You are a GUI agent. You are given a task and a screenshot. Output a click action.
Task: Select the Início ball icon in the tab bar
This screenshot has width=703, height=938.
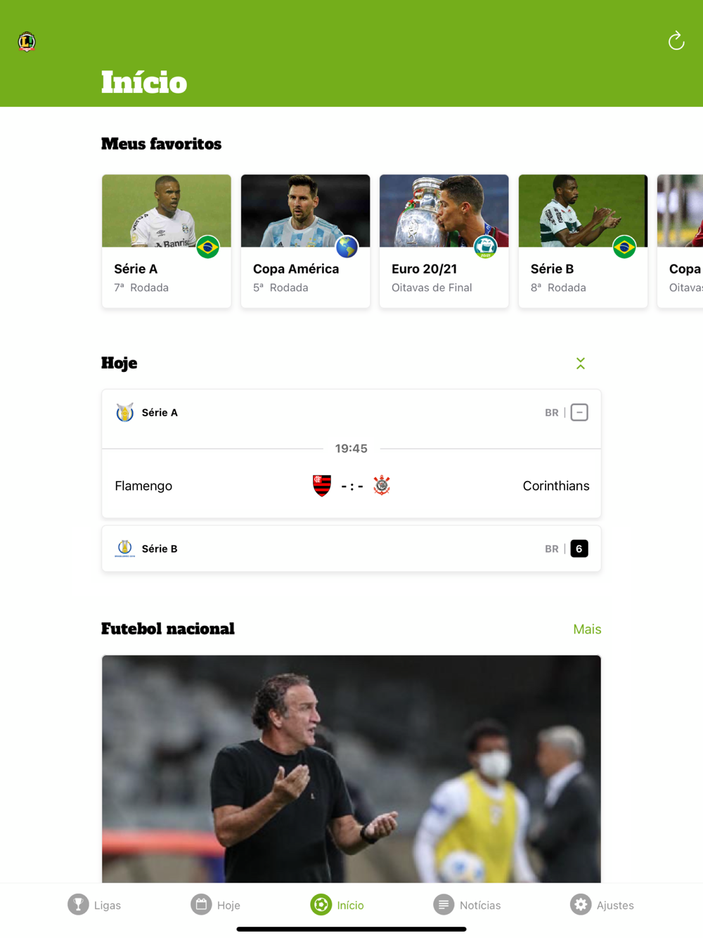[321, 904]
